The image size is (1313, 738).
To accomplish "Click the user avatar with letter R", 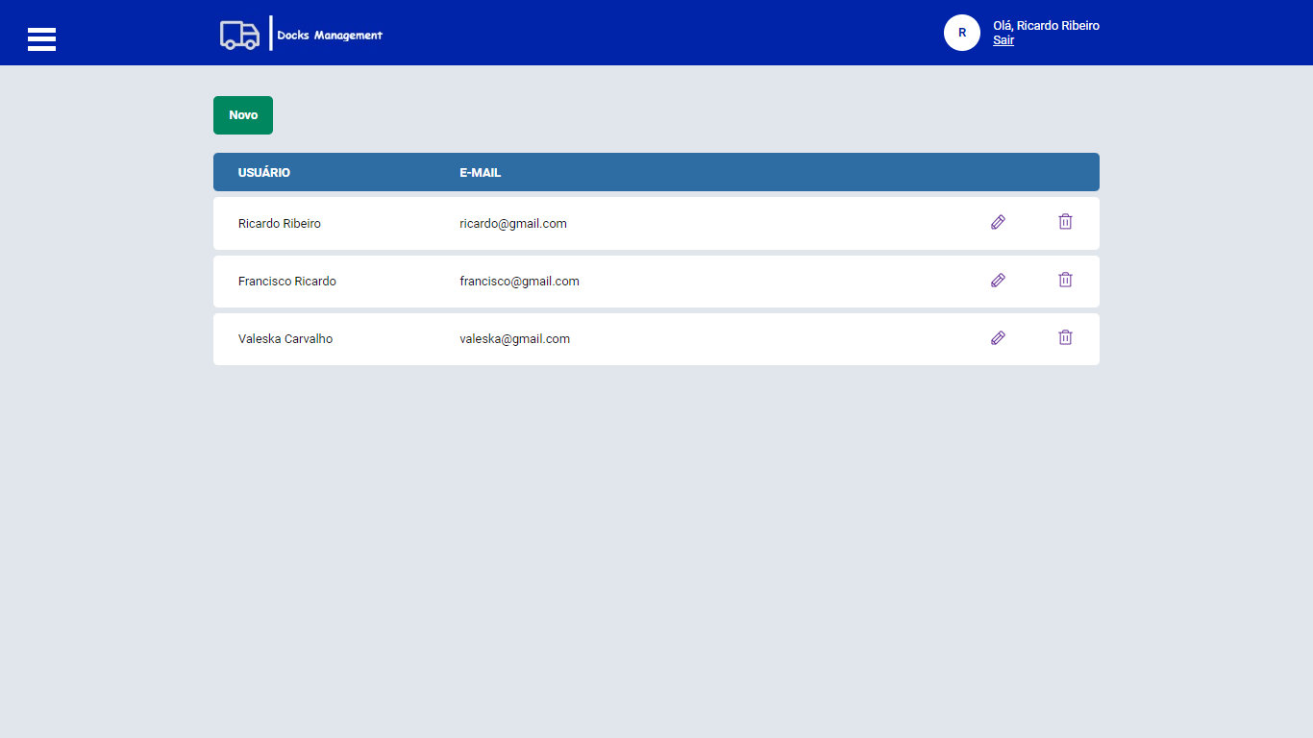I will (x=962, y=33).
